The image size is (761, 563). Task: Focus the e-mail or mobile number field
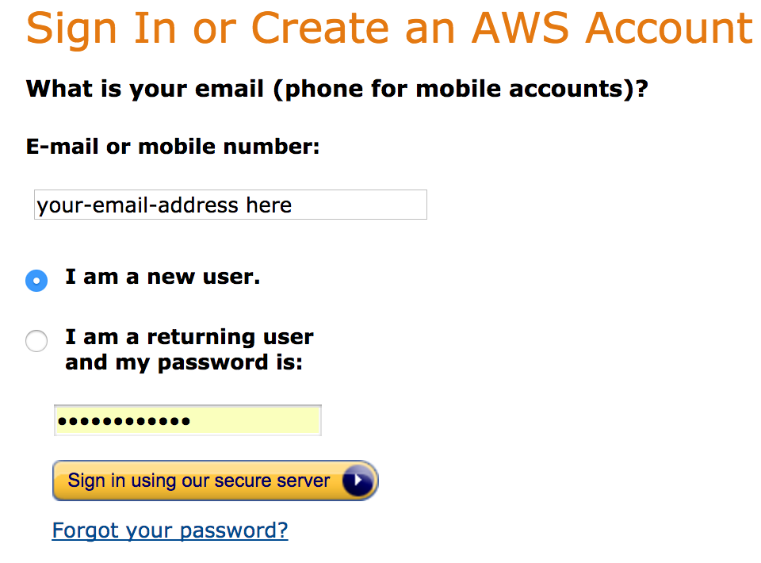coord(230,205)
